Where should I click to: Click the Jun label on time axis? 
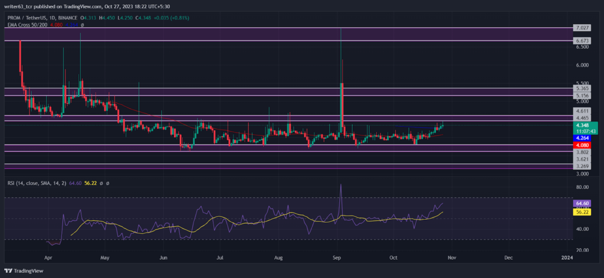coord(164,257)
